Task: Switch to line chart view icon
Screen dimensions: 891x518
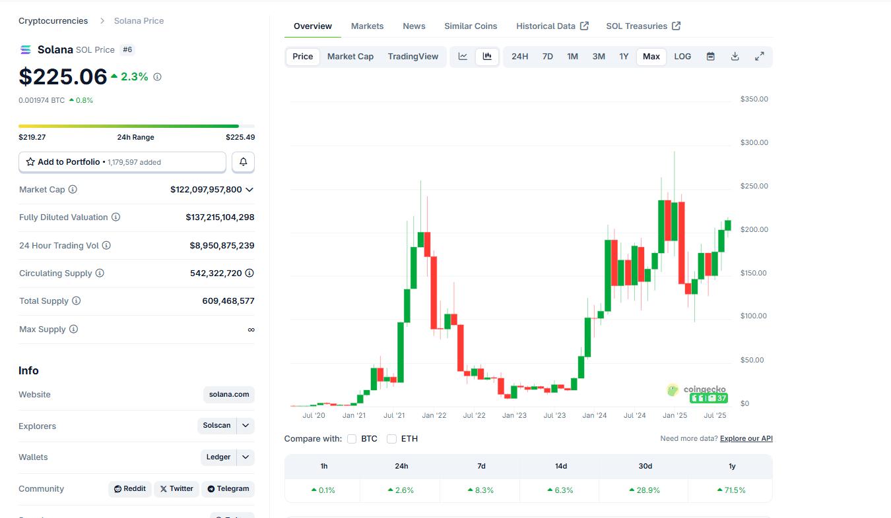Action: [x=463, y=57]
